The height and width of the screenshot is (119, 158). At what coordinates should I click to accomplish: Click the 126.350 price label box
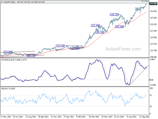pos(100,32)
